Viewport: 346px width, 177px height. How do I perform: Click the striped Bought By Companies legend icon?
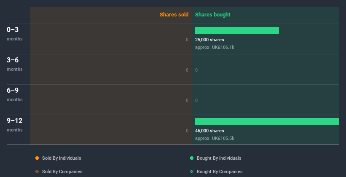(x=192, y=172)
